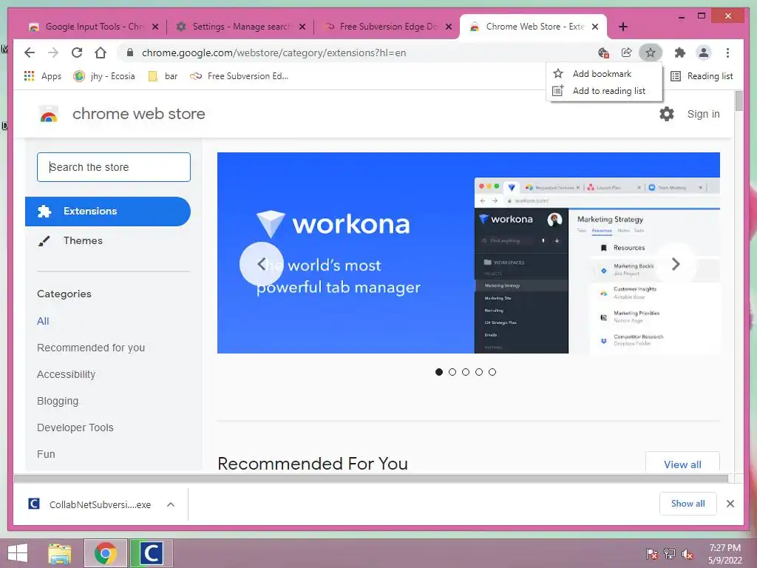Click the muted volume tray icon
757x568 pixels.
(688, 554)
